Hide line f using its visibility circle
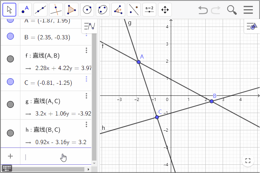This screenshot has height=173, width=260. click(x=10, y=59)
